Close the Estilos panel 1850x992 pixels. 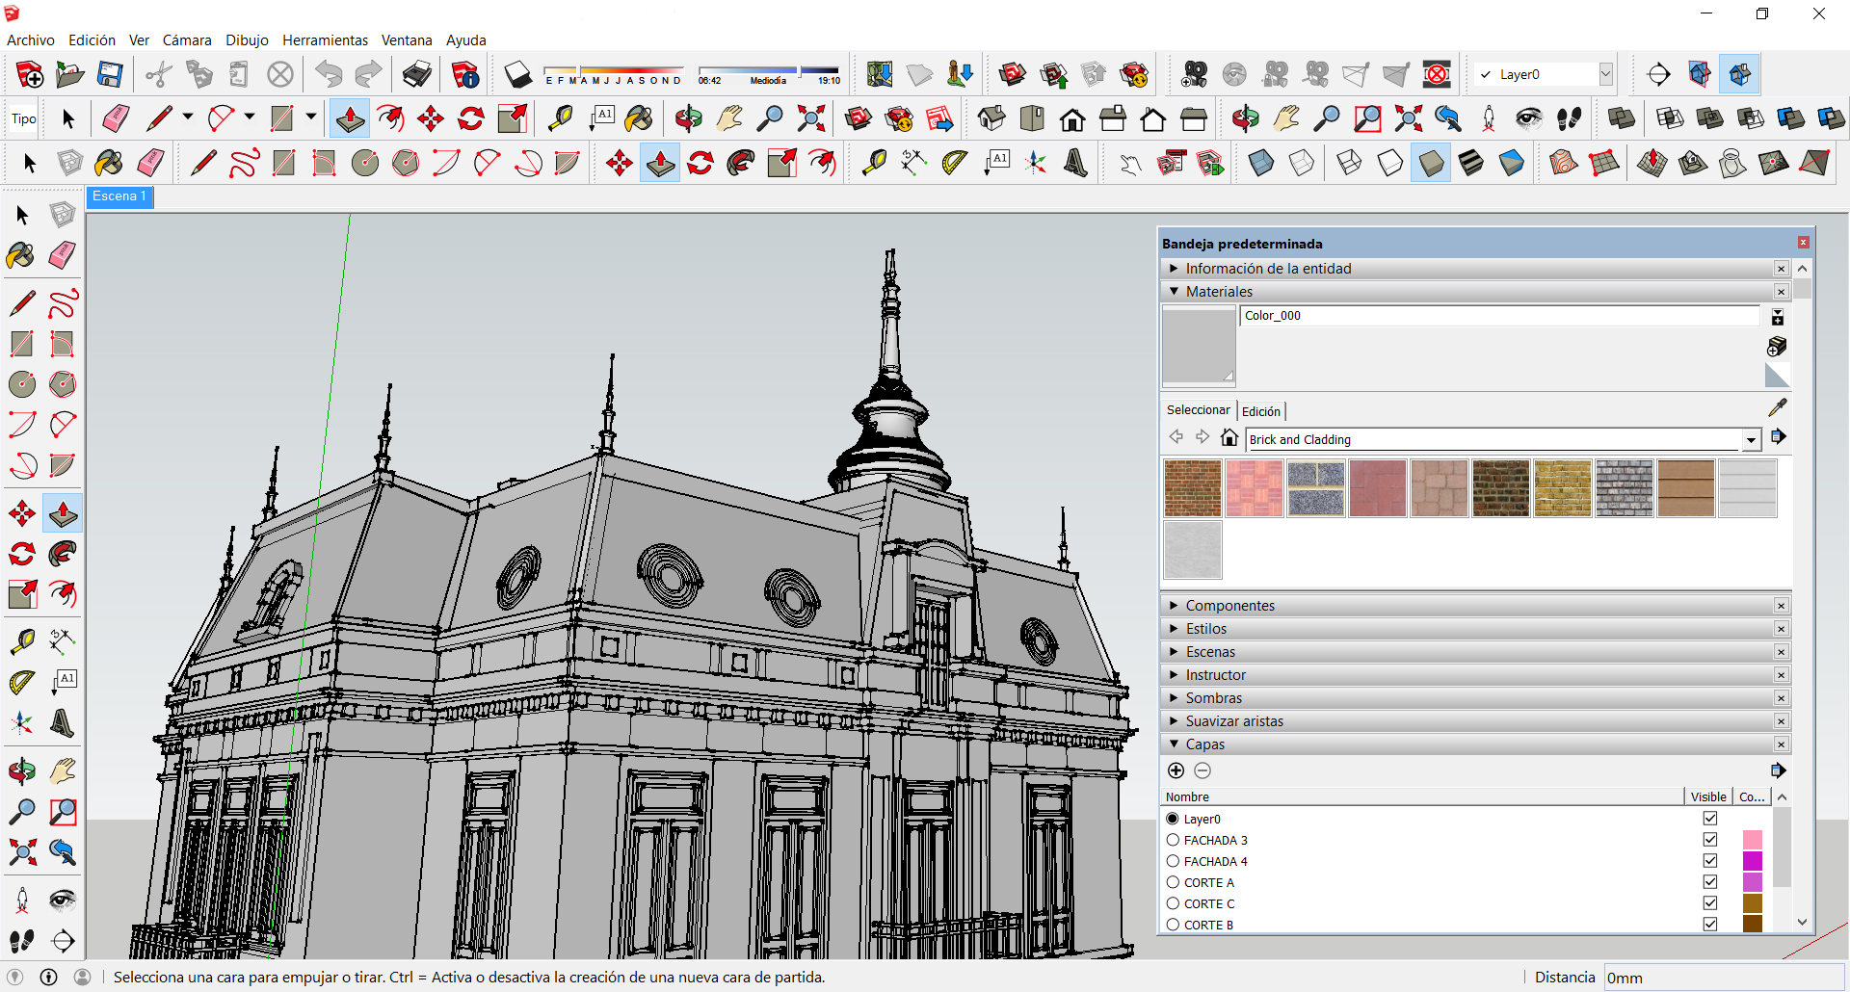[x=1781, y=628]
